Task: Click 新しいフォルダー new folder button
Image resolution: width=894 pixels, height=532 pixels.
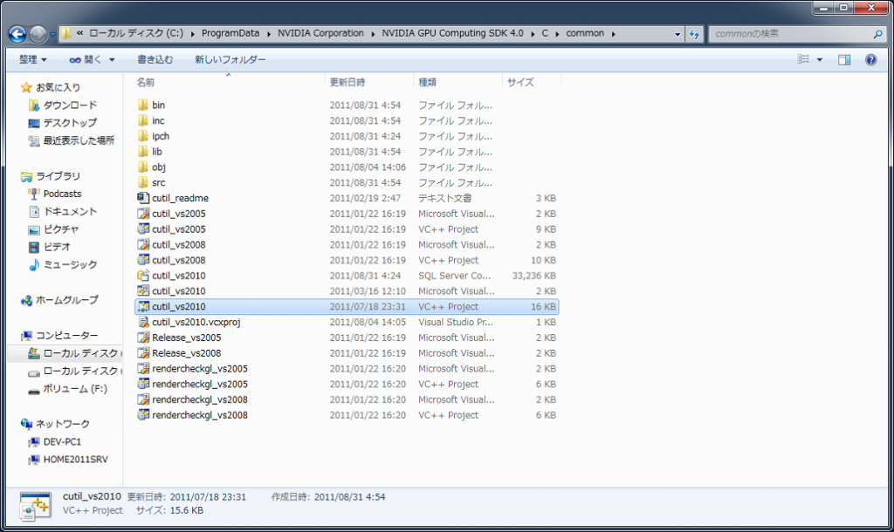Action: click(230, 59)
